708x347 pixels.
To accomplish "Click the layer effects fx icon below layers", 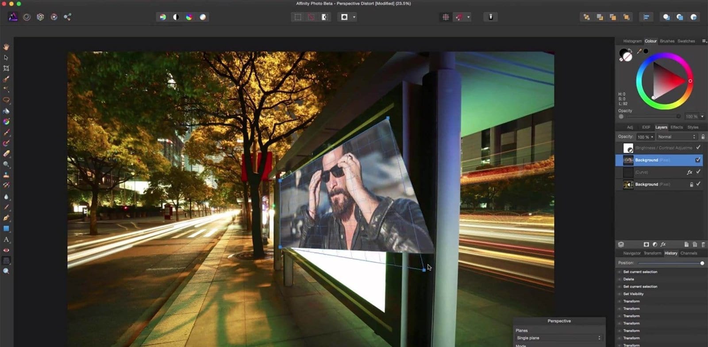I will pos(663,244).
